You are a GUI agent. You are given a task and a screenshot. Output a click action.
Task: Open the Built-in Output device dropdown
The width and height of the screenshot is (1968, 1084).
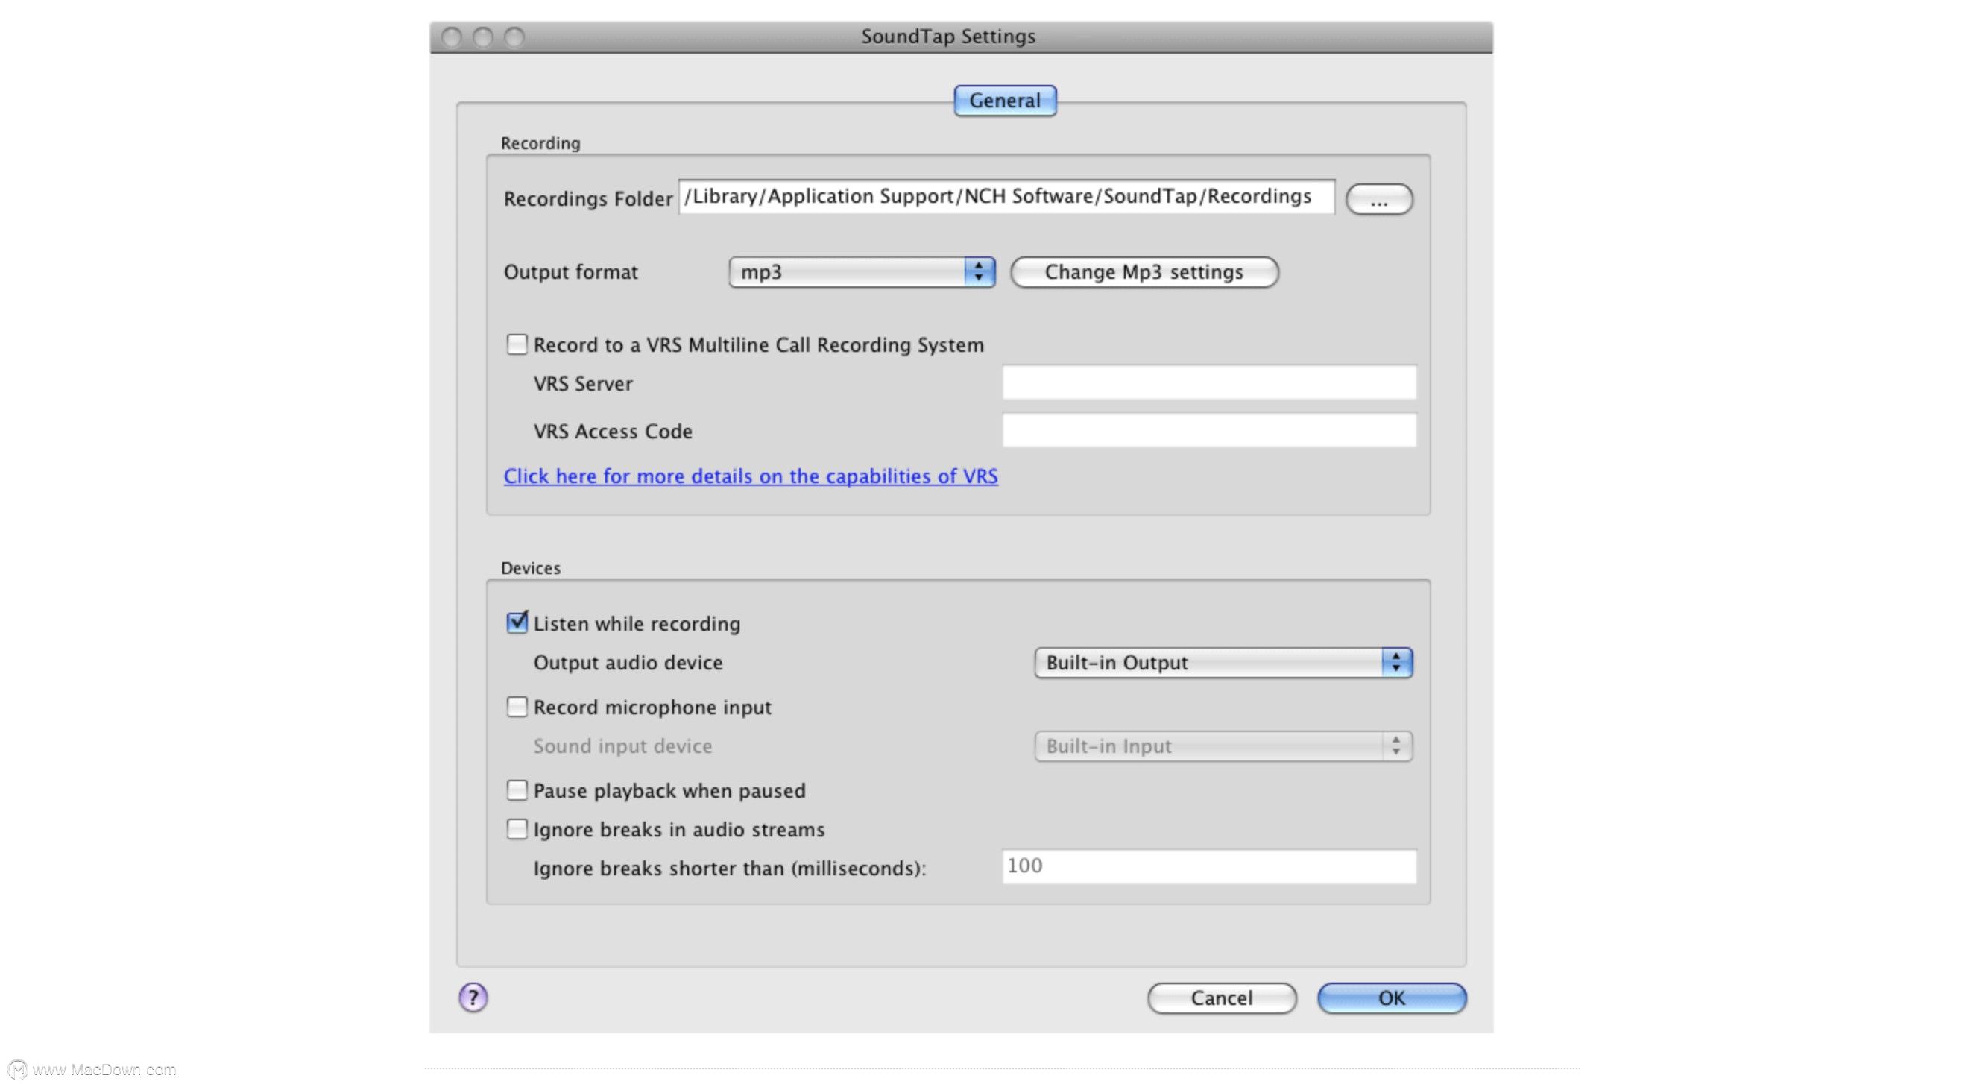coord(1223,662)
